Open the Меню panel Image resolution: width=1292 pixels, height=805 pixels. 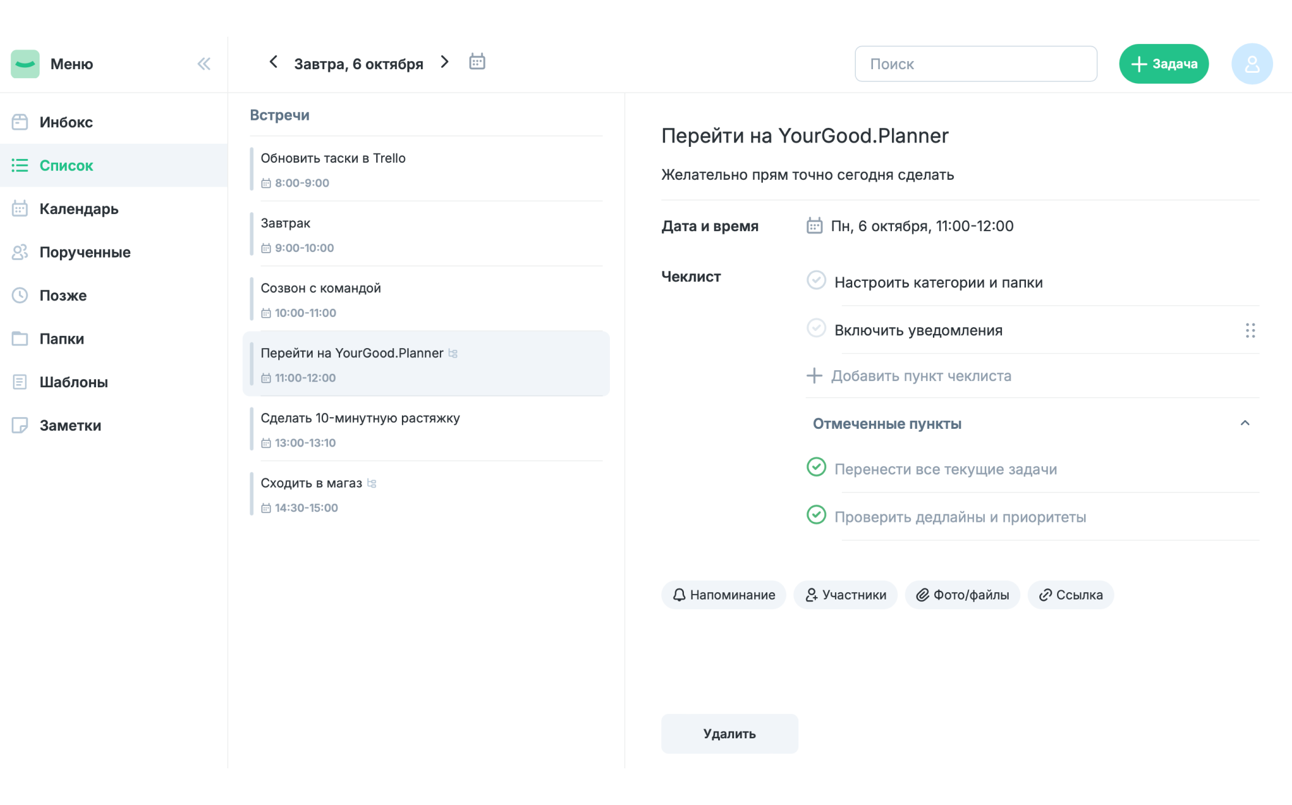click(72, 63)
